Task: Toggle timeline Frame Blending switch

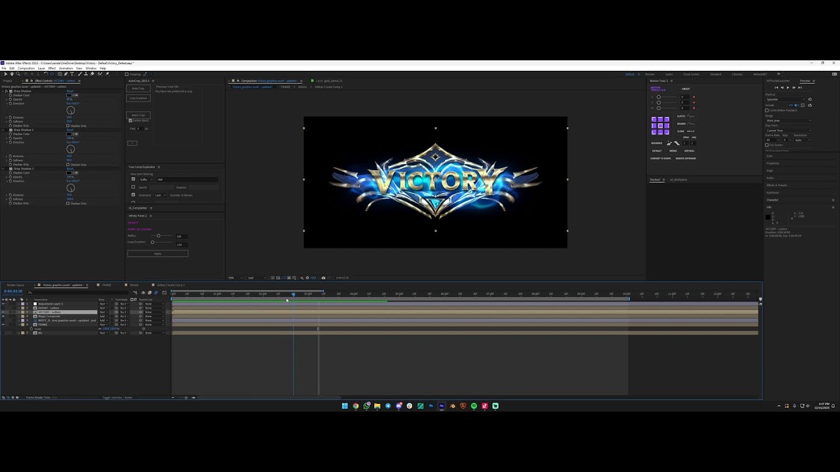Action: click(x=150, y=292)
